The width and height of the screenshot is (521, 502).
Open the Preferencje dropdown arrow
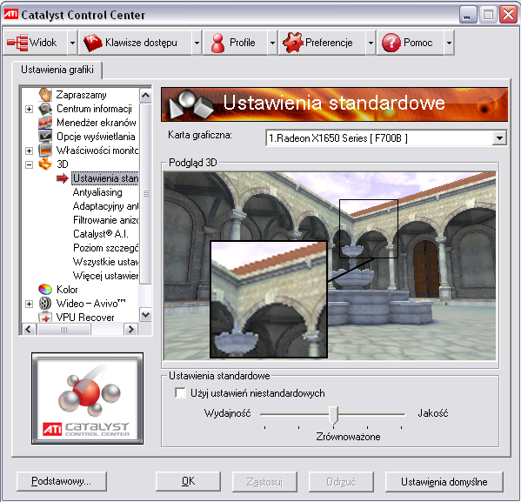(371, 43)
